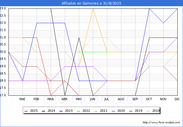183x127 pixels.
Task: Click the 17.0 y-axis value
Action: point(3,95)
